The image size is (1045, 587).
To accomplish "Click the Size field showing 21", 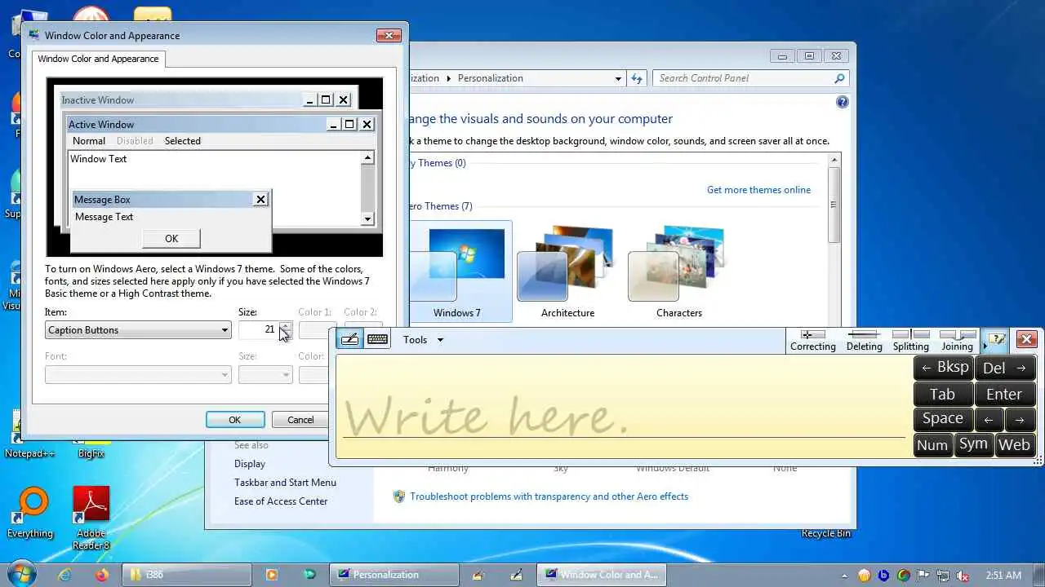I will click(259, 330).
